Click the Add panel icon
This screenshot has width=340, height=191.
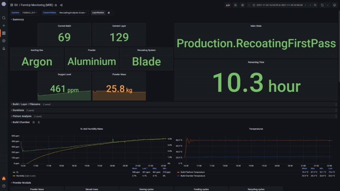228,5
